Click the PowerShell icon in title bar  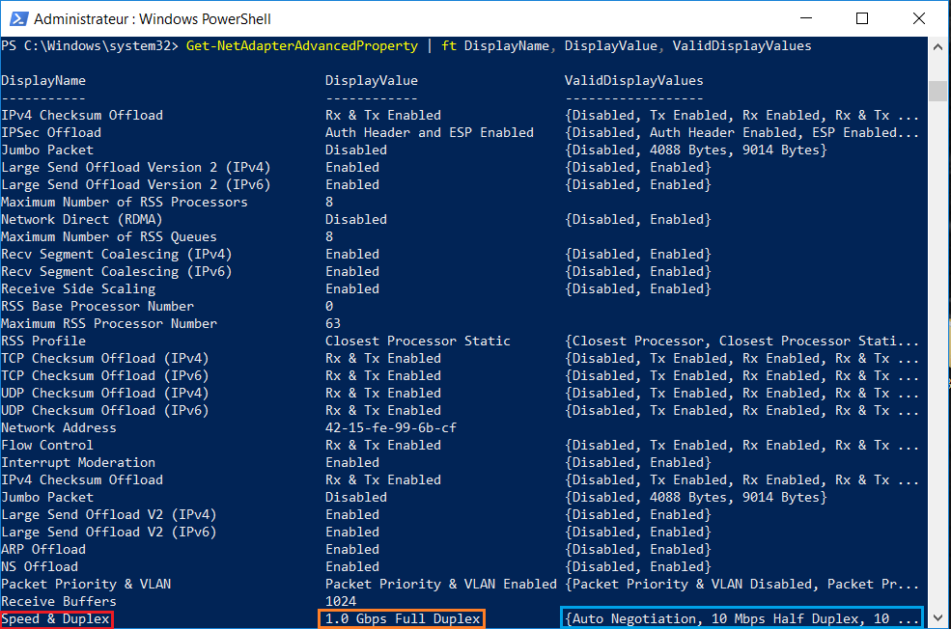pos(17,18)
